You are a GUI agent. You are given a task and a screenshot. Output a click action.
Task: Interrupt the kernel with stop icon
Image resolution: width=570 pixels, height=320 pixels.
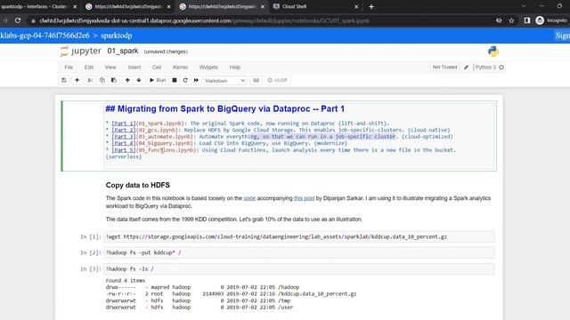[x=175, y=80]
